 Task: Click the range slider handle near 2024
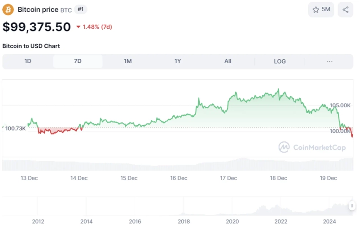point(352,206)
